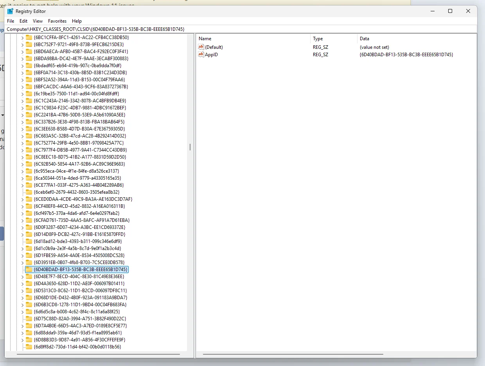
Task: Click folder icon of {6D75C88D-82A0-3994-A751-3B82F490D22C}
Action: click(29, 319)
